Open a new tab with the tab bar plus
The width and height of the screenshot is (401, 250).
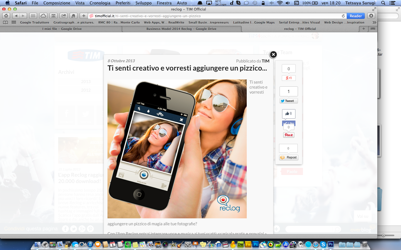[363, 29]
